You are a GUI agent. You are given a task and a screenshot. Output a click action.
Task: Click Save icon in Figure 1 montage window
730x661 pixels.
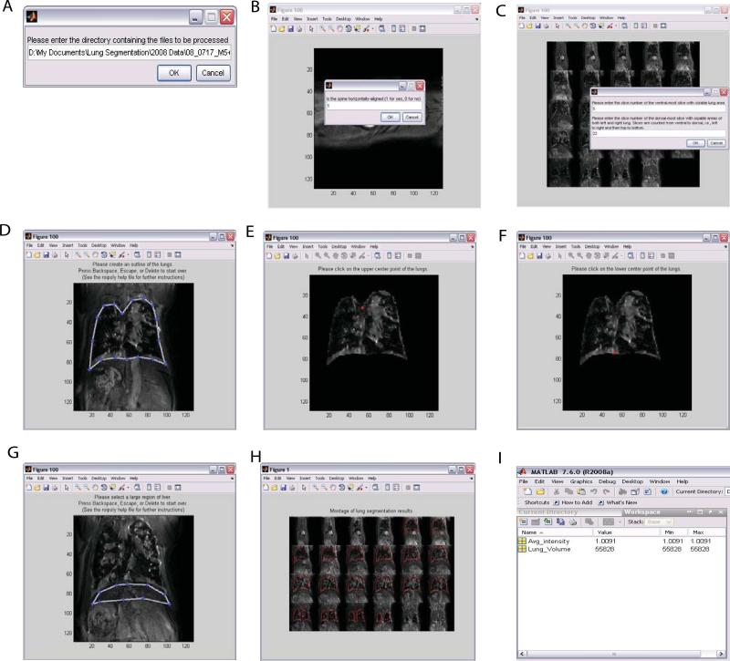283,488
